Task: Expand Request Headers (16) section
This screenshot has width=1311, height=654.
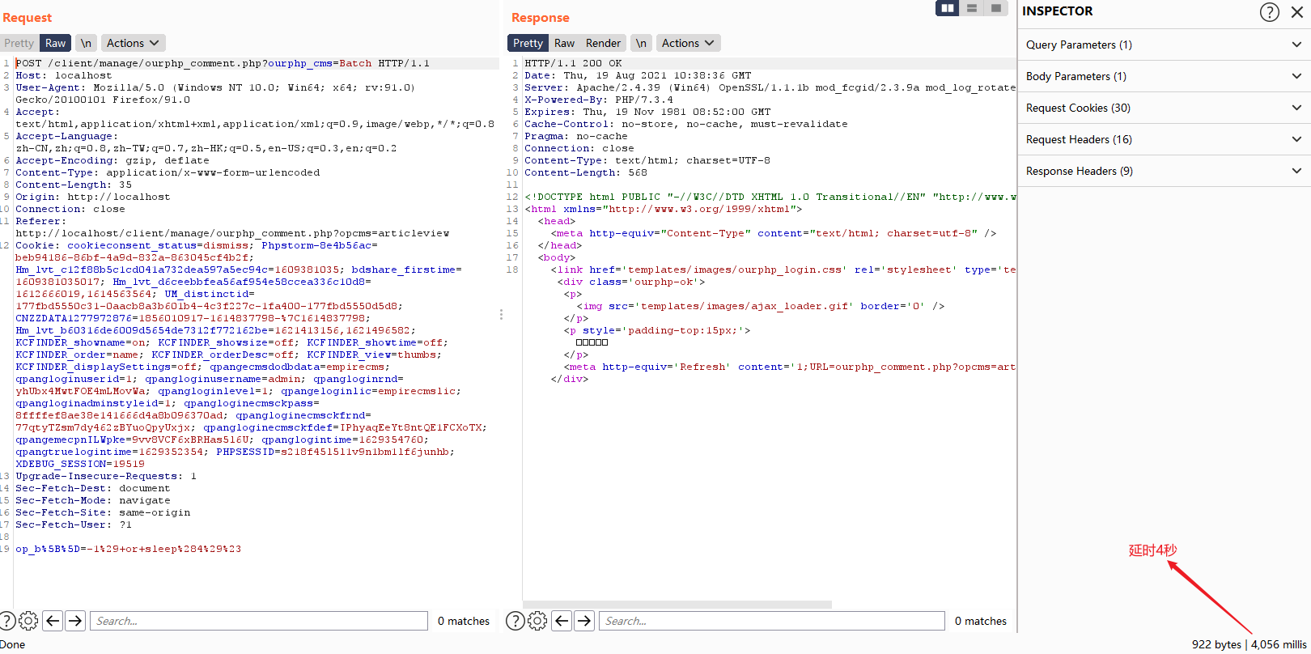Action: coord(1164,139)
